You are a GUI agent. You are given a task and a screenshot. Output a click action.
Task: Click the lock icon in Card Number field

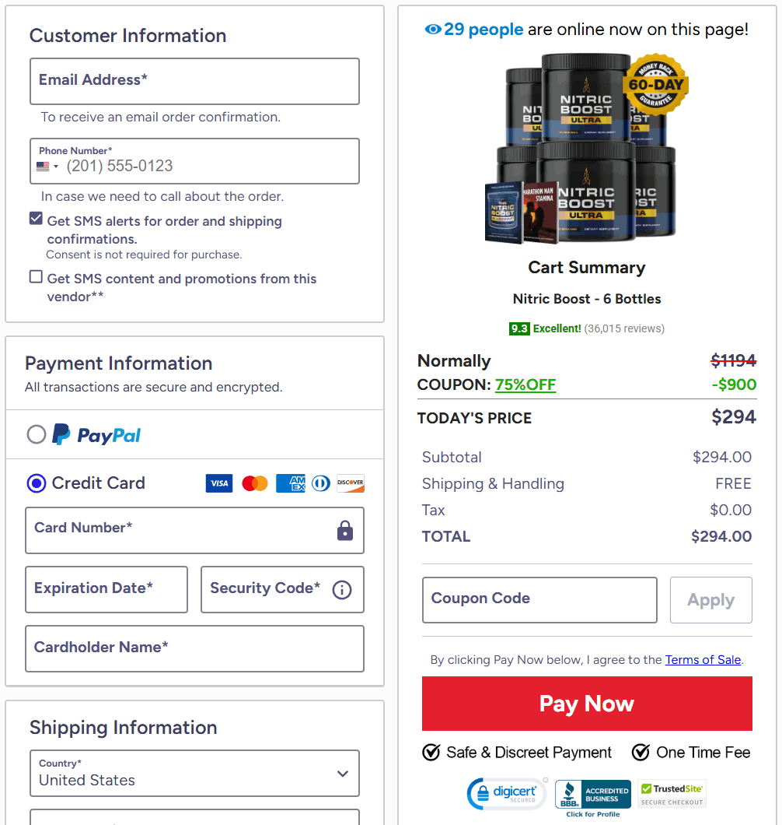345,531
